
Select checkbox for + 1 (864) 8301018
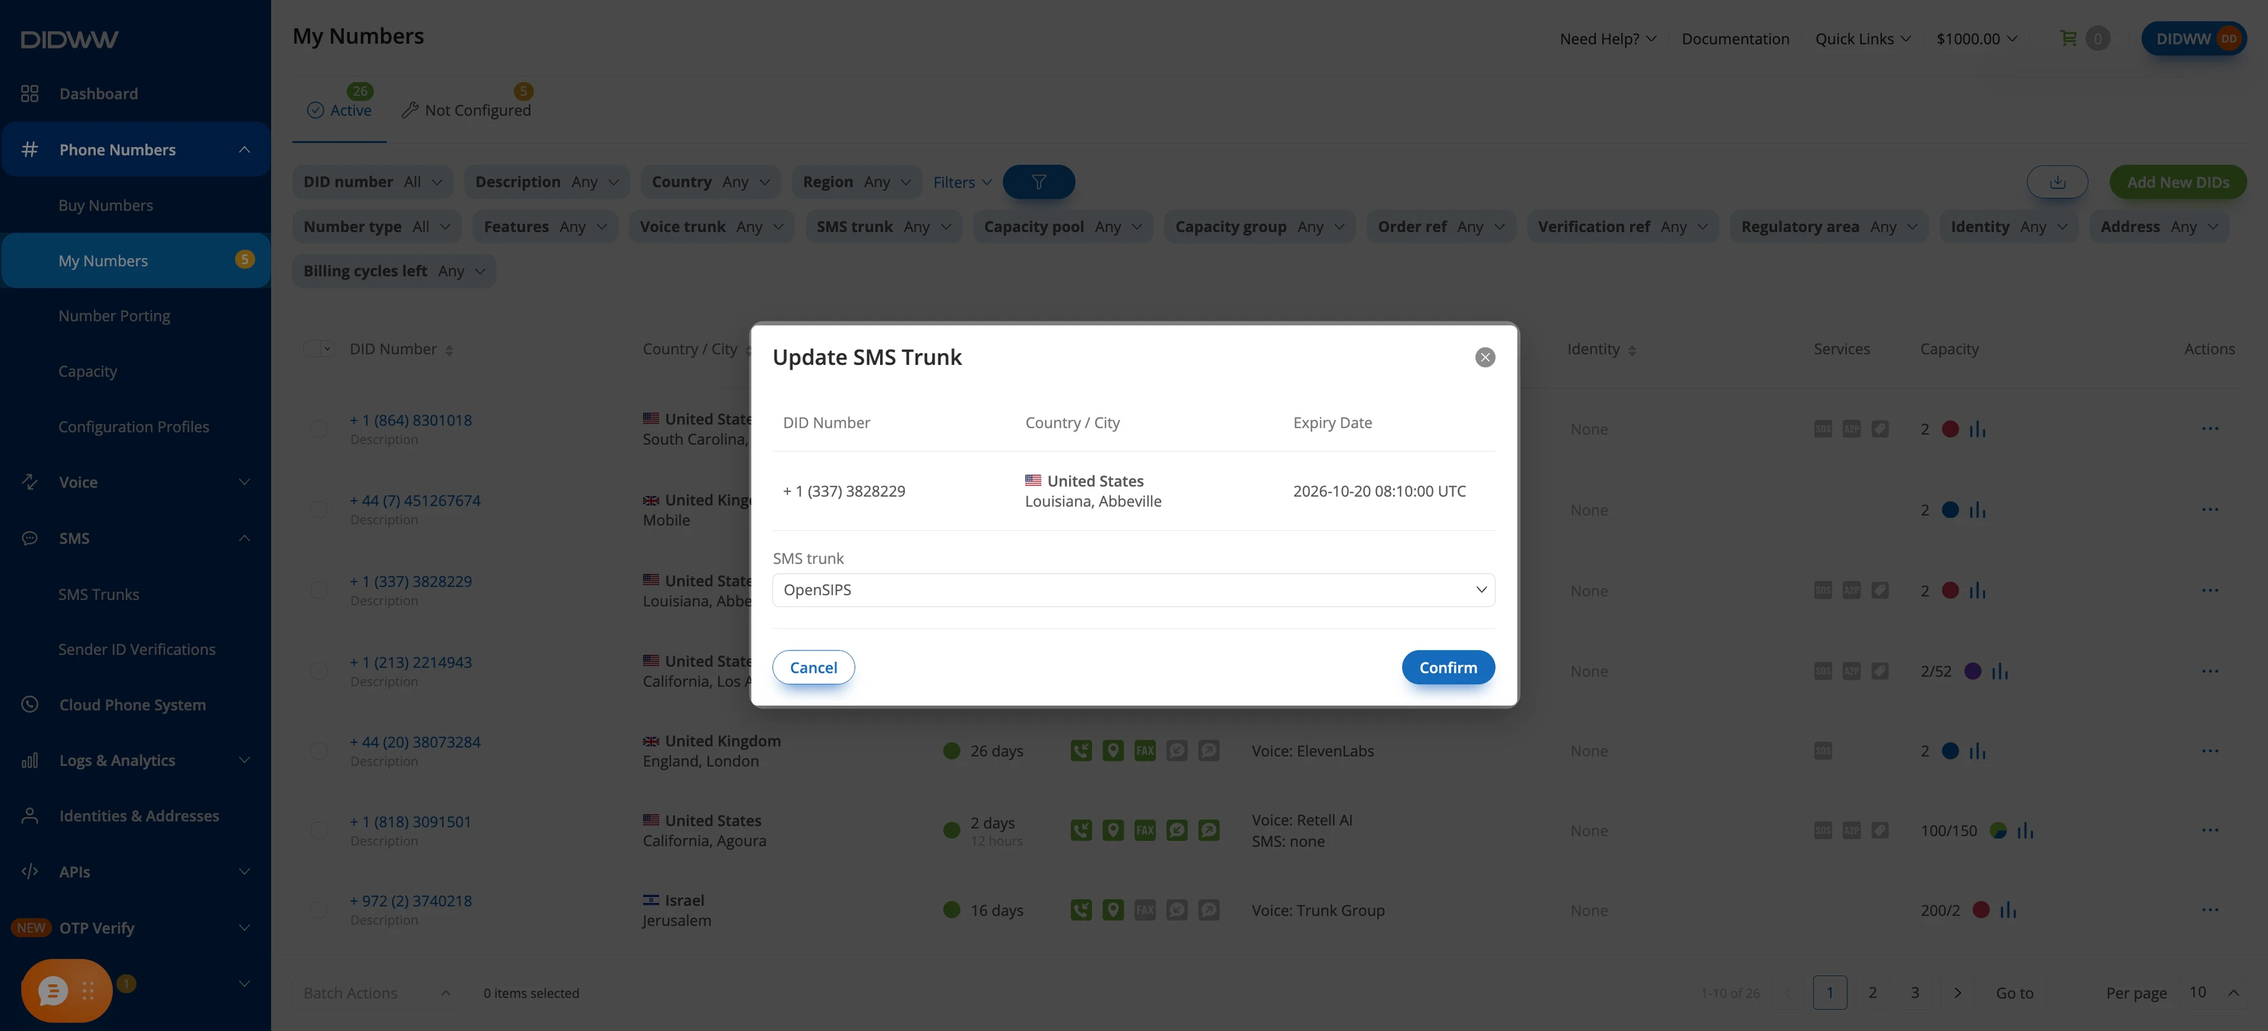(x=319, y=429)
